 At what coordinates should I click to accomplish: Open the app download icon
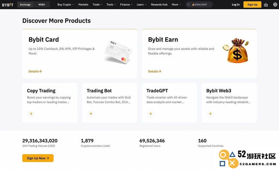[x=266, y=5]
